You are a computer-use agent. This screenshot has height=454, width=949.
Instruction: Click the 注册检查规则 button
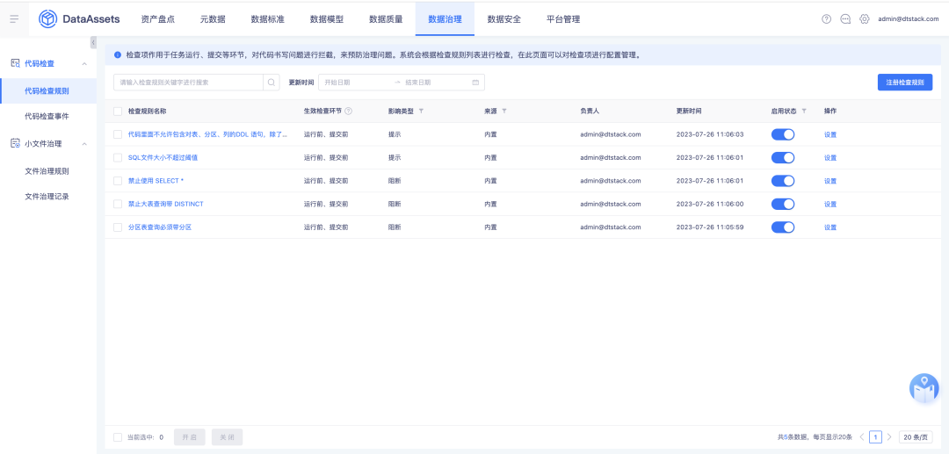(904, 83)
